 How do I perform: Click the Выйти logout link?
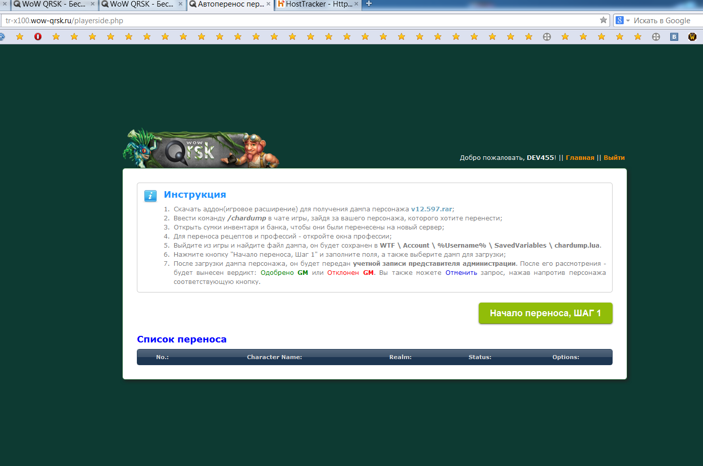click(x=614, y=158)
